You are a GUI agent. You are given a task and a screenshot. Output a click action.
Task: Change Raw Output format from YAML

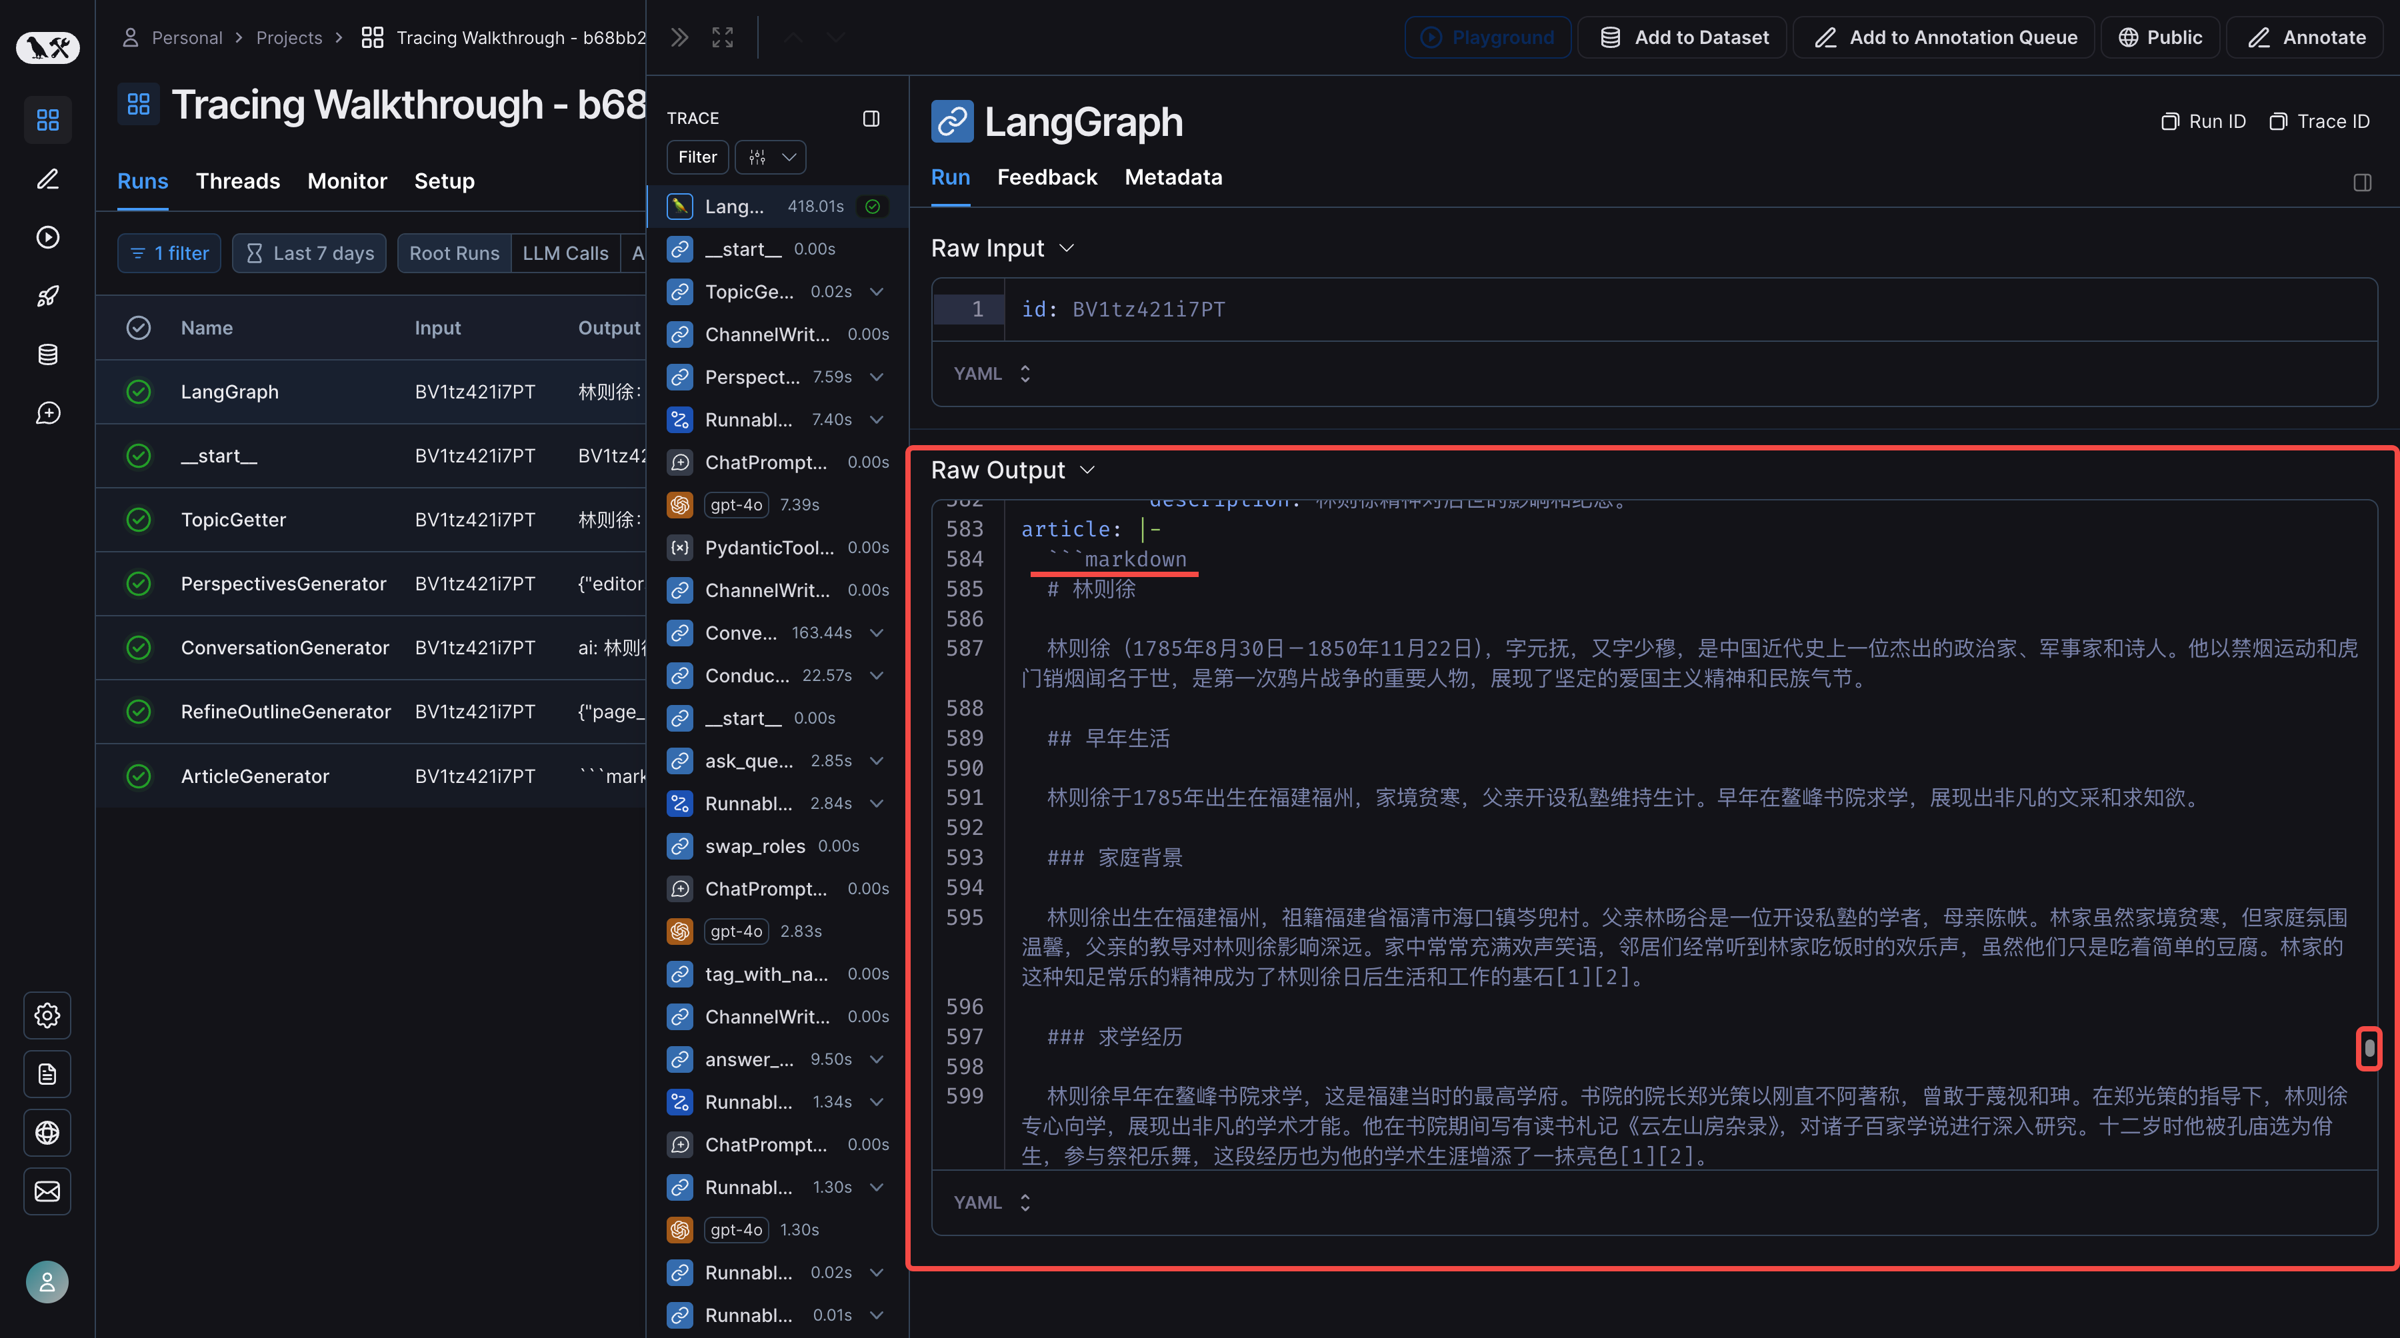pyautogui.click(x=992, y=1202)
